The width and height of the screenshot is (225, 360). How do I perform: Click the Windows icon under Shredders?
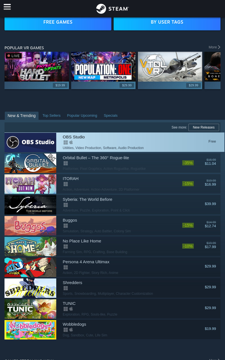coord(66,288)
